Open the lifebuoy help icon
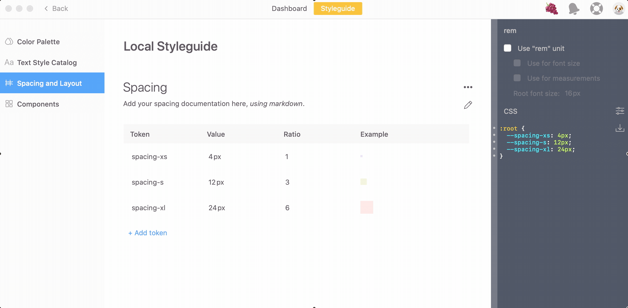 click(x=596, y=9)
